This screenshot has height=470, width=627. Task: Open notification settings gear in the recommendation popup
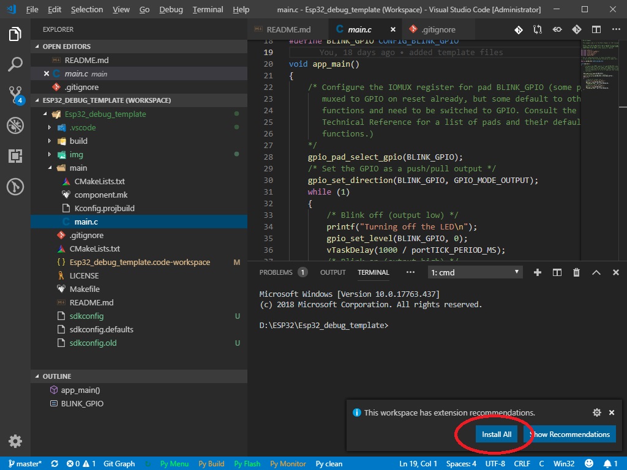[x=596, y=412]
